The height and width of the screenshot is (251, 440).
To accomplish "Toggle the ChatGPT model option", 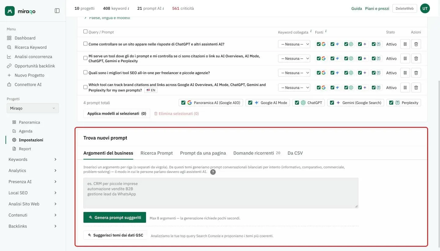I will [x=308, y=103].
